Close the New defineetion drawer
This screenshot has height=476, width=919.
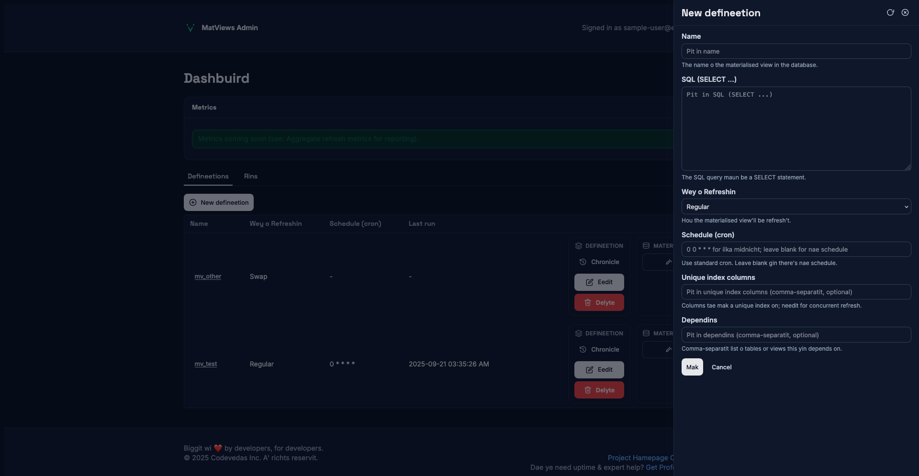905,13
